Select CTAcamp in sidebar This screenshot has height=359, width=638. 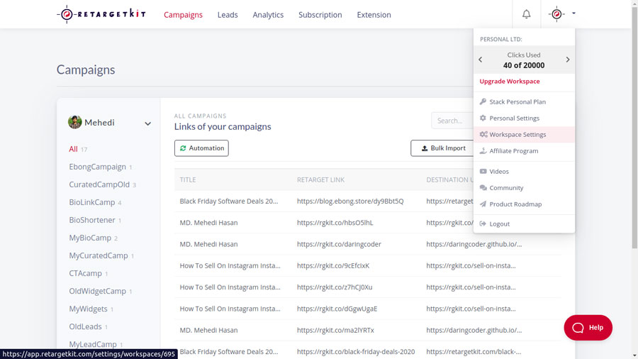coord(86,273)
